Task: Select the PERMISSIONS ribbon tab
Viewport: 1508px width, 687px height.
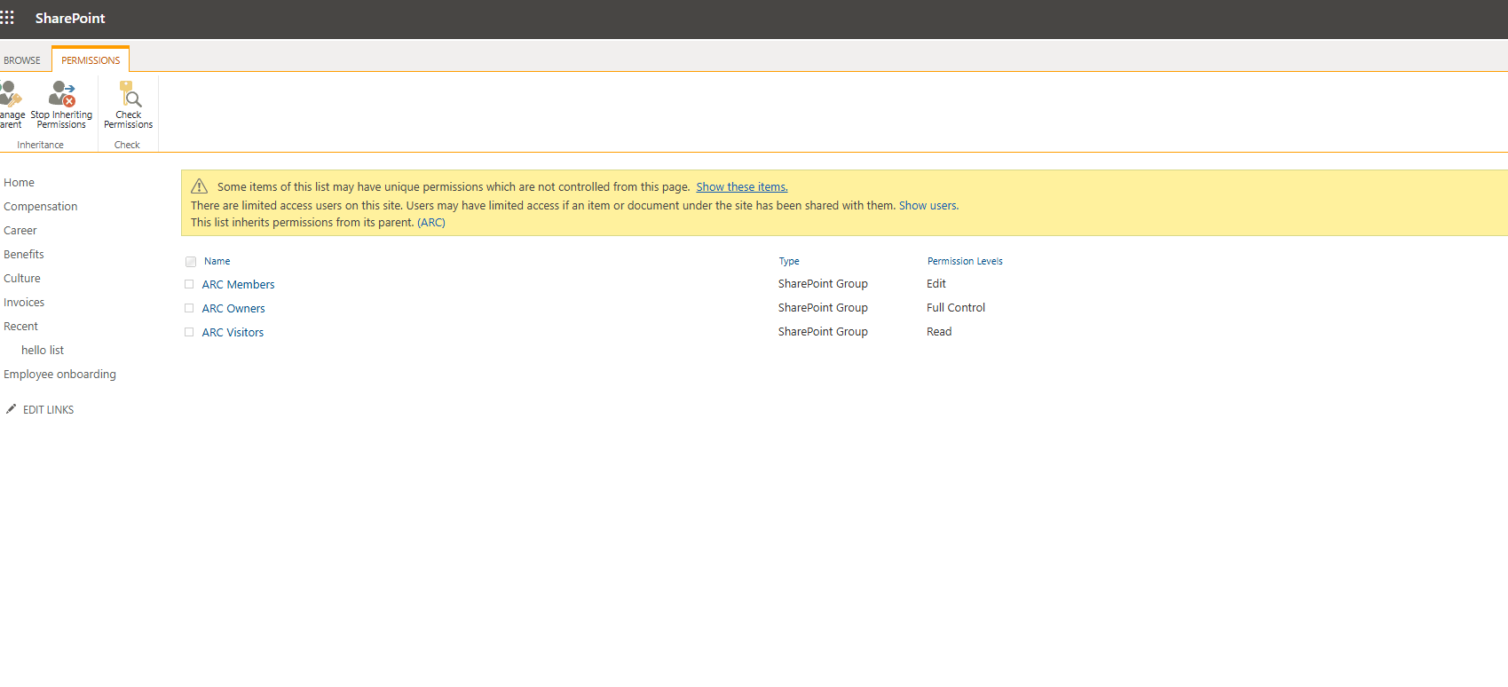Action: (x=91, y=60)
